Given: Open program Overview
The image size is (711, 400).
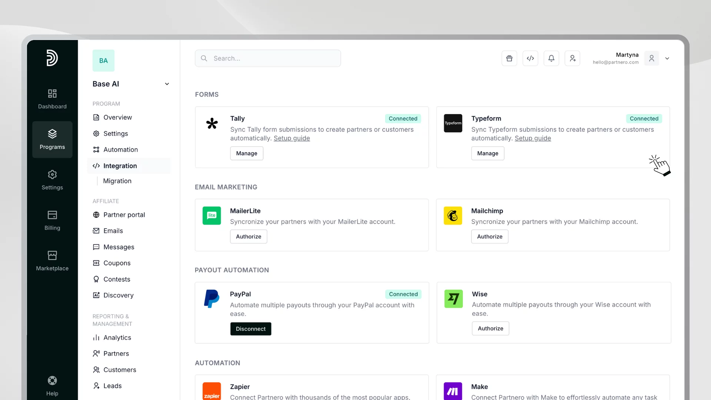Looking at the screenshot, I should point(129,117).
